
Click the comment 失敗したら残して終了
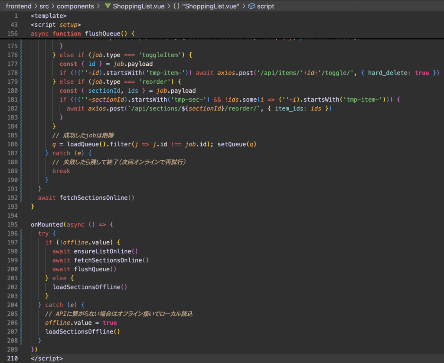119,162
